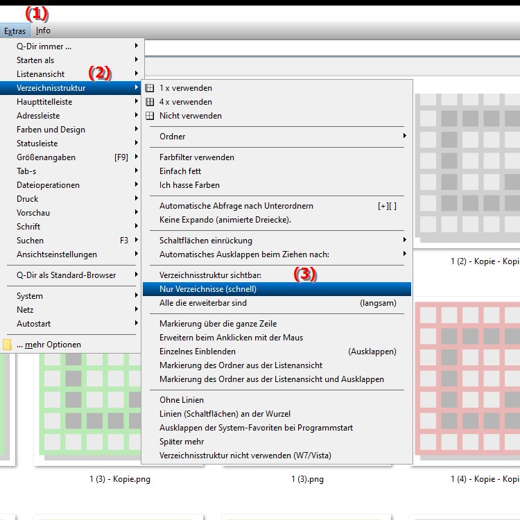This screenshot has height=520, width=520.
Task: Open Größenangaben [F9] submenu
Action: (x=71, y=157)
